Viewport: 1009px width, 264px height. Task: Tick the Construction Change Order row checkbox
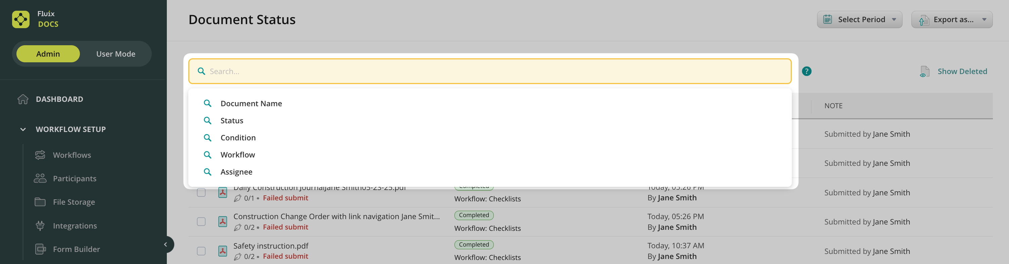201,222
